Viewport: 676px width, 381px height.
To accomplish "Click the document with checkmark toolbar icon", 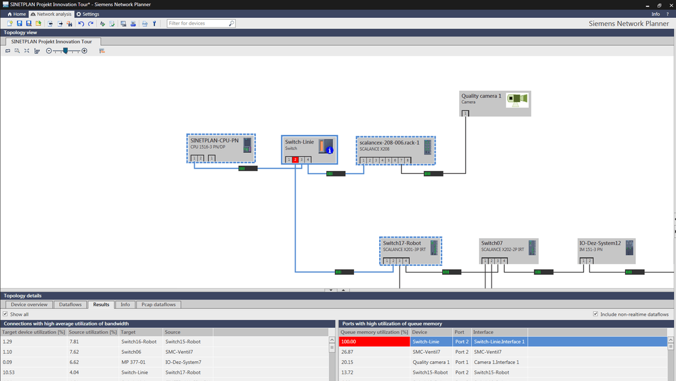I will [x=112, y=23].
